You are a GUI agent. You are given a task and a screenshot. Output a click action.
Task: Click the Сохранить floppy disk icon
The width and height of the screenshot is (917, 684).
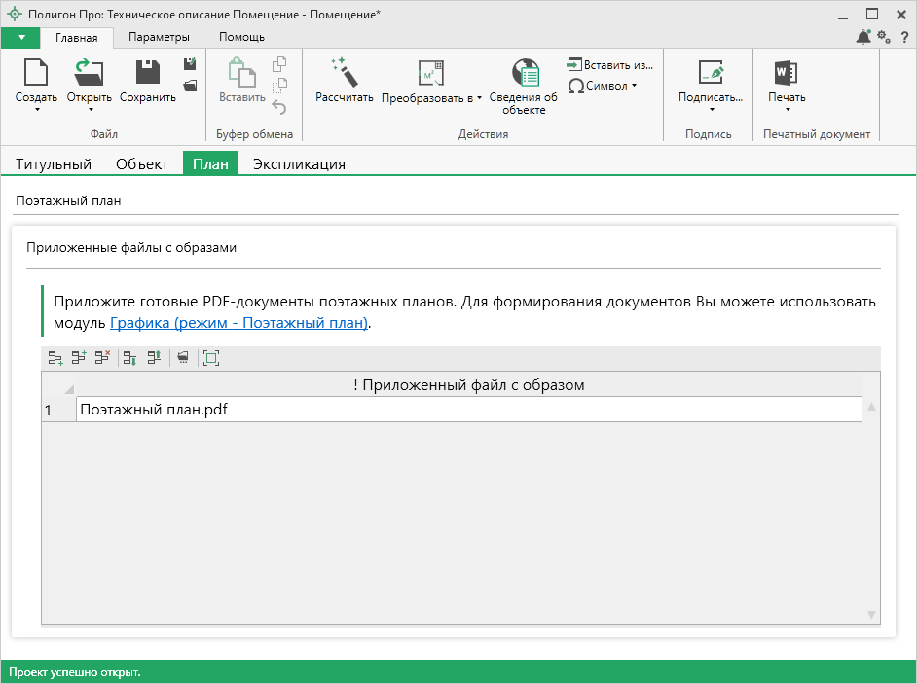tap(148, 74)
